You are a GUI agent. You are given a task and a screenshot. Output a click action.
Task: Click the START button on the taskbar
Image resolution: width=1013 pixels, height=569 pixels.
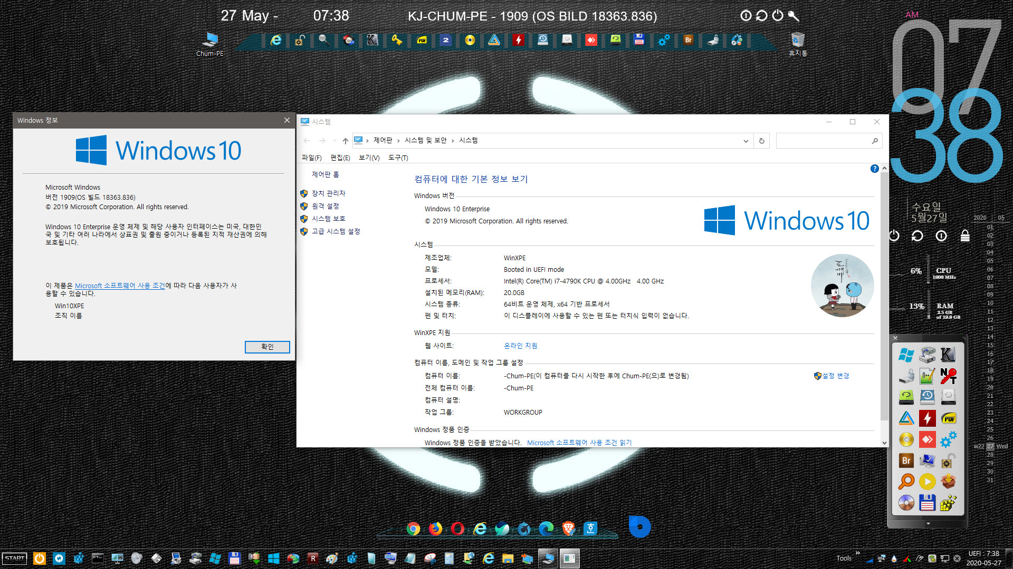15,558
